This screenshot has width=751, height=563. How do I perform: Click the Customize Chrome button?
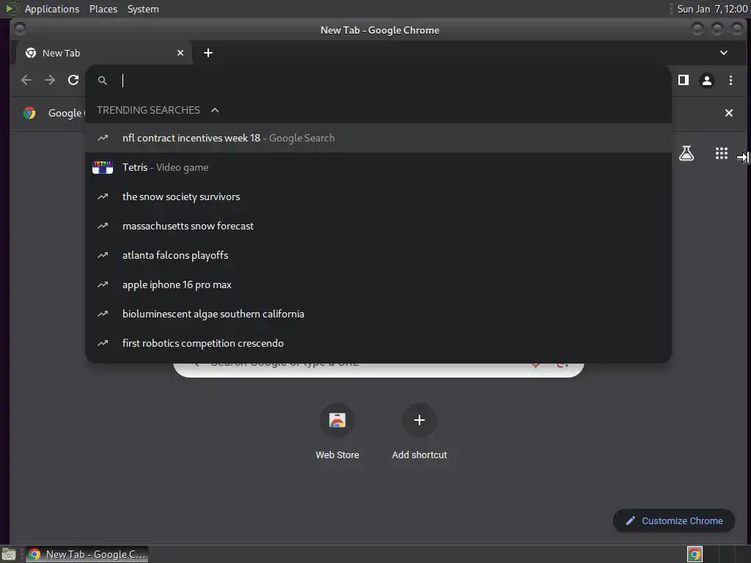(674, 521)
